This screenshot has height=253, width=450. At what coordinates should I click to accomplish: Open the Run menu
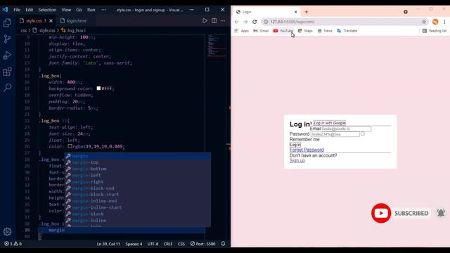[91, 10]
